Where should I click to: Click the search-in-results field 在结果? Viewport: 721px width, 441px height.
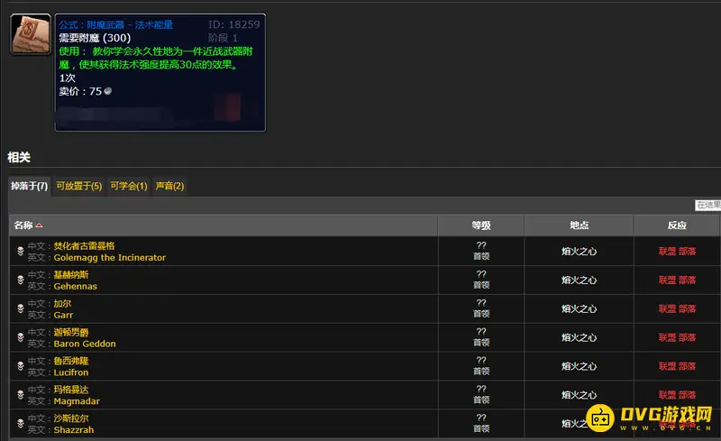pyautogui.click(x=707, y=205)
